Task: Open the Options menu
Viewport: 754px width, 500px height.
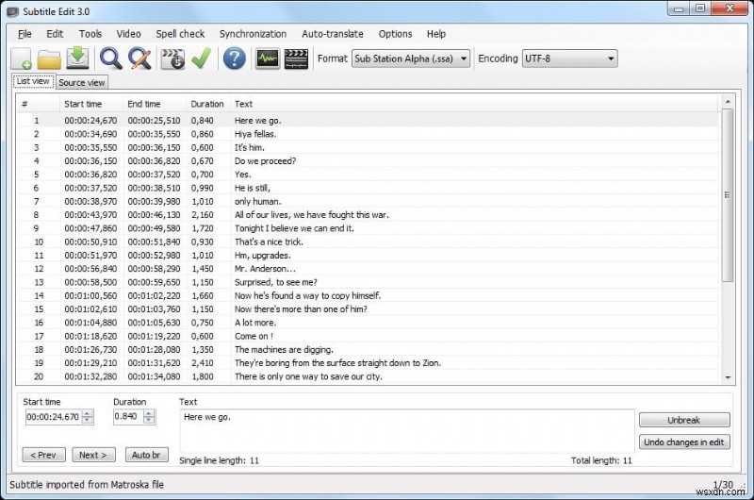Action: pyautogui.click(x=395, y=34)
